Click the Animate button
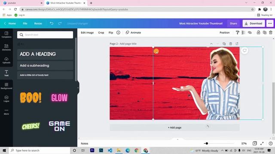The height and width of the screenshot is (154, 275). pos(133,33)
